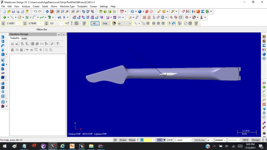This screenshot has width=267, height=150.
Task: Click the regenerate toolpath G1 icon
Action: point(42,44)
